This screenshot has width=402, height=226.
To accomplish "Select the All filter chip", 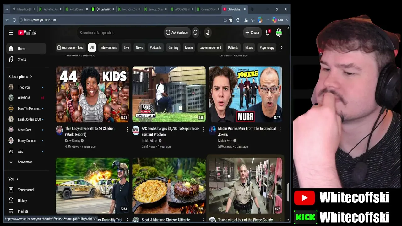I will [92, 48].
